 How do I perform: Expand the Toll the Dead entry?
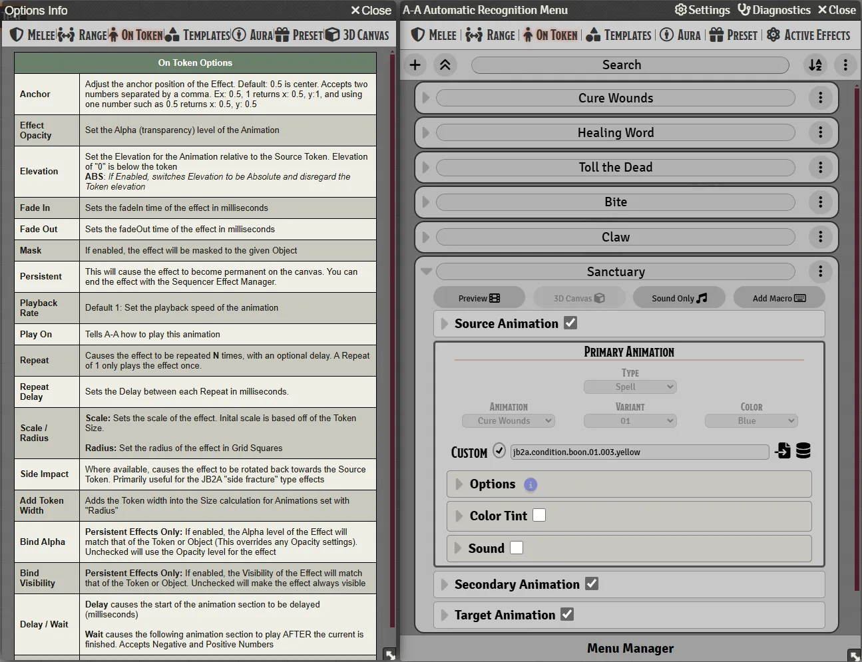426,167
